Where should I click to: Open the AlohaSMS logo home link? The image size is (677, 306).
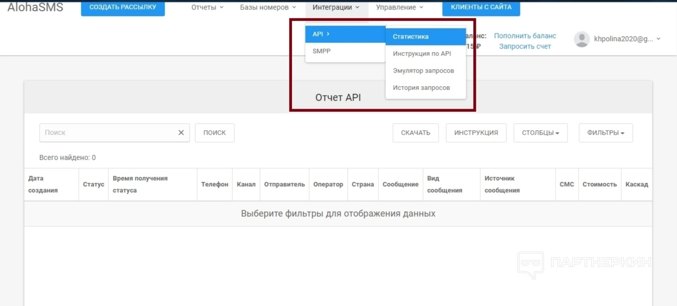tap(35, 7)
